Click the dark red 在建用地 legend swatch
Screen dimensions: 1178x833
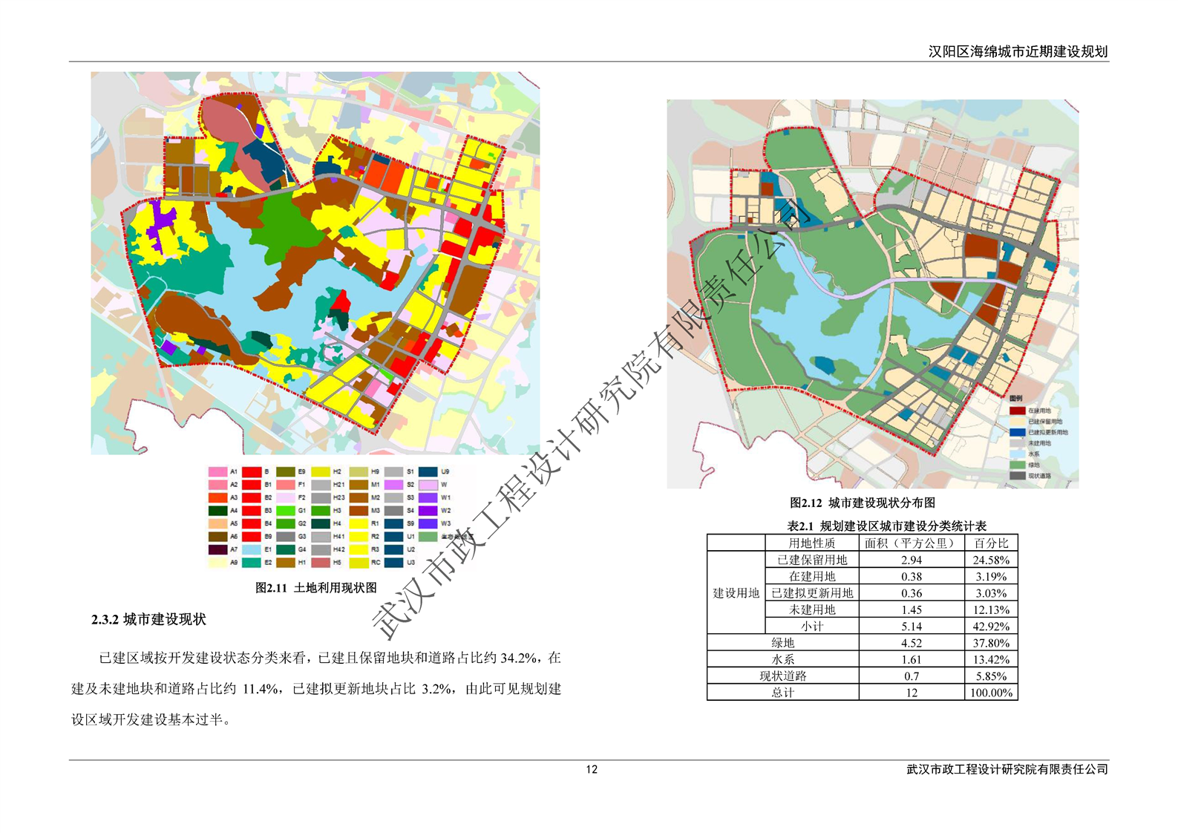pyautogui.click(x=1017, y=411)
